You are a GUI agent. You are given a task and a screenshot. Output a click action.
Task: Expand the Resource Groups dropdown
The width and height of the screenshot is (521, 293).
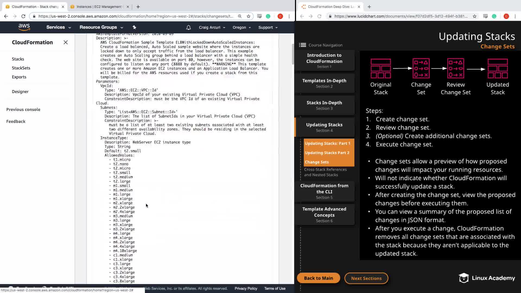pos(101,27)
